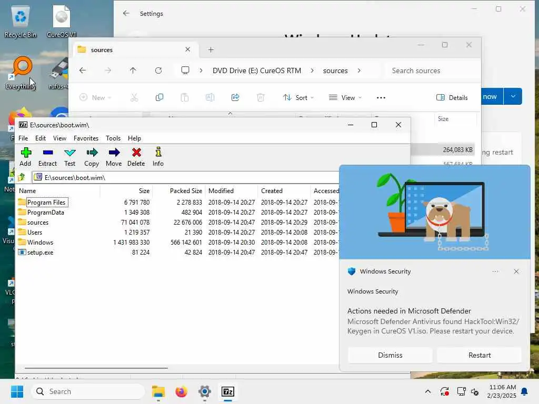This screenshot has height=404, width=539.
Task: Open the View menu in 7-Zip
Action: pyautogui.click(x=59, y=138)
